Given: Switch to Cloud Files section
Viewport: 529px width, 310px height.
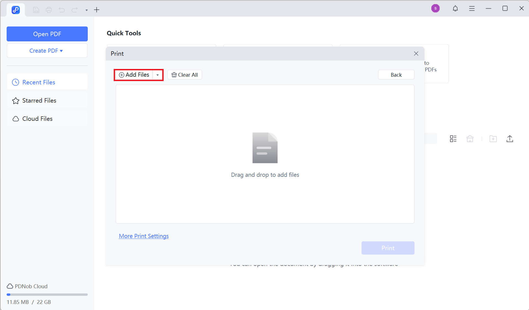Looking at the screenshot, I should [37, 119].
